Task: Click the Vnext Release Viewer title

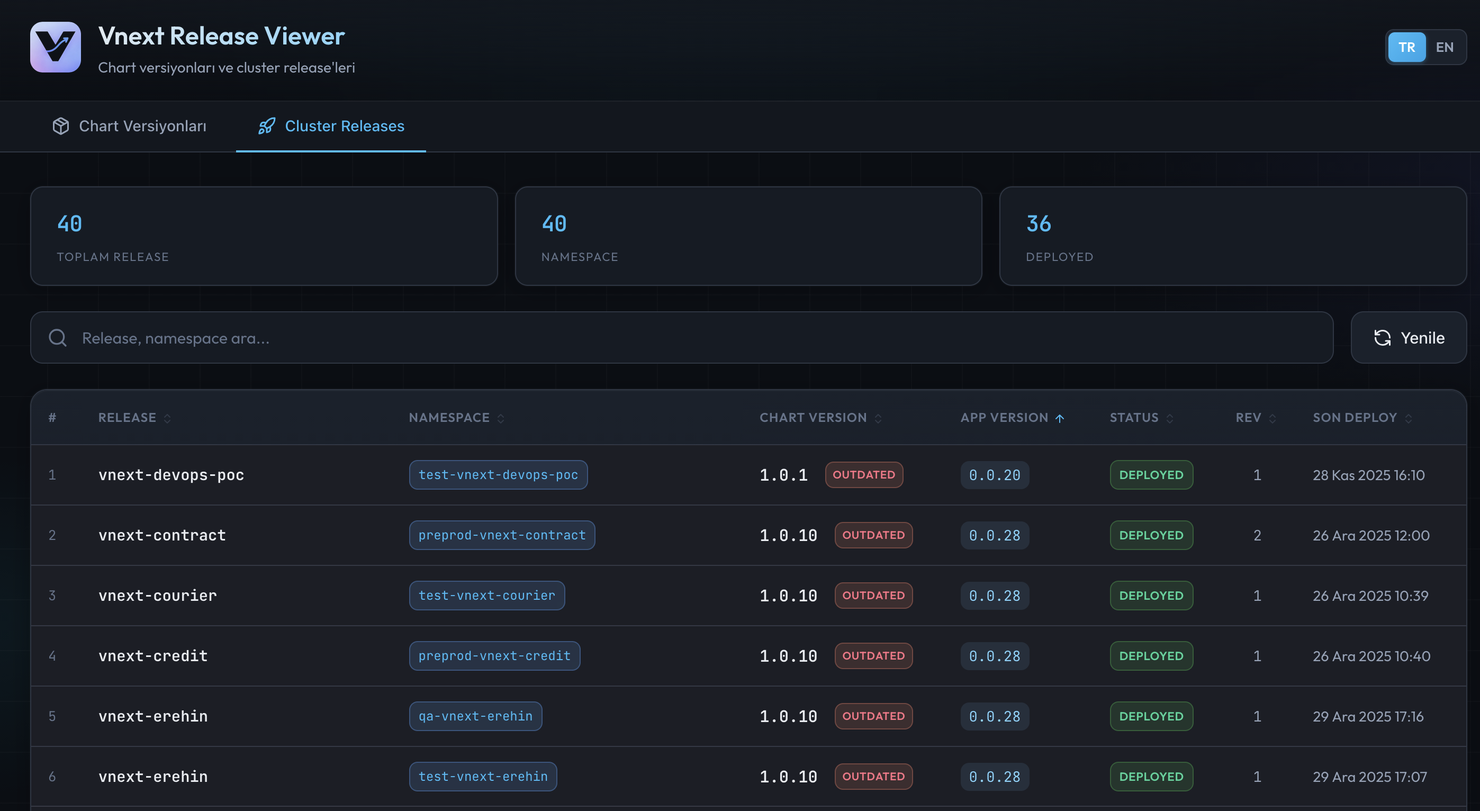Action: (221, 35)
